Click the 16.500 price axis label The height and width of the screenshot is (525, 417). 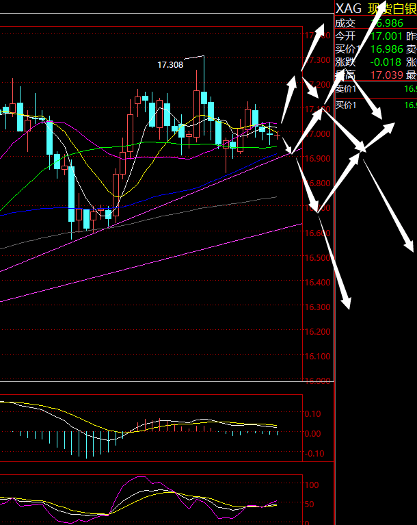point(317,257)
